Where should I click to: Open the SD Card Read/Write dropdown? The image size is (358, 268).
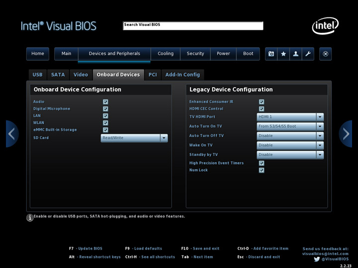click(134, 138)
